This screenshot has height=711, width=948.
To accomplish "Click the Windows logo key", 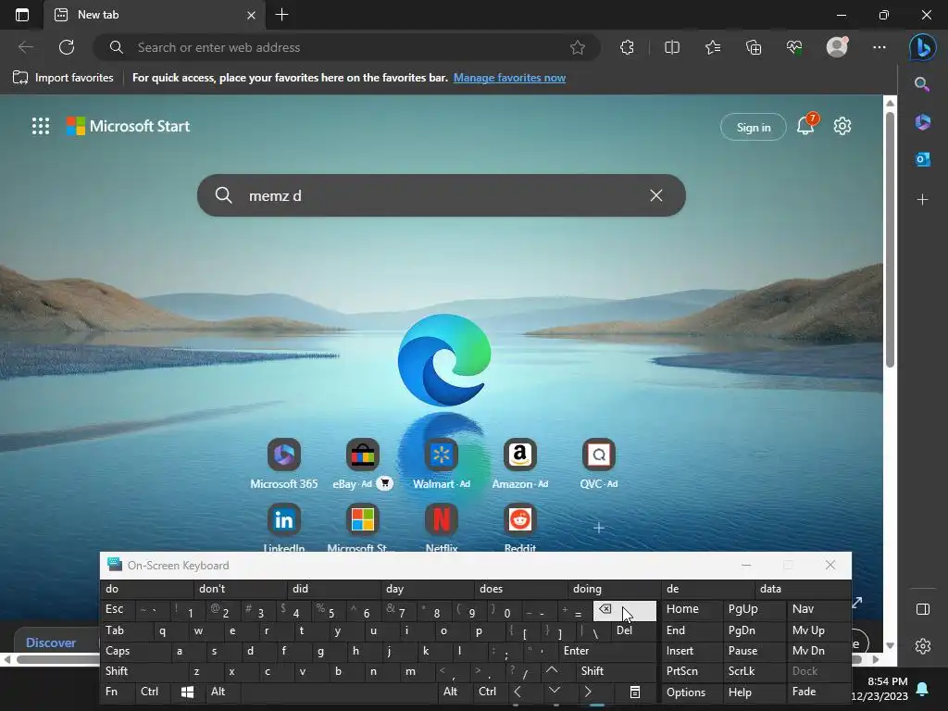I will (x=188, y=692).
